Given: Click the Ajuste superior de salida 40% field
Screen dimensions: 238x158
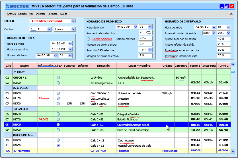Looking at the screenshot, I should pos(224,38).
